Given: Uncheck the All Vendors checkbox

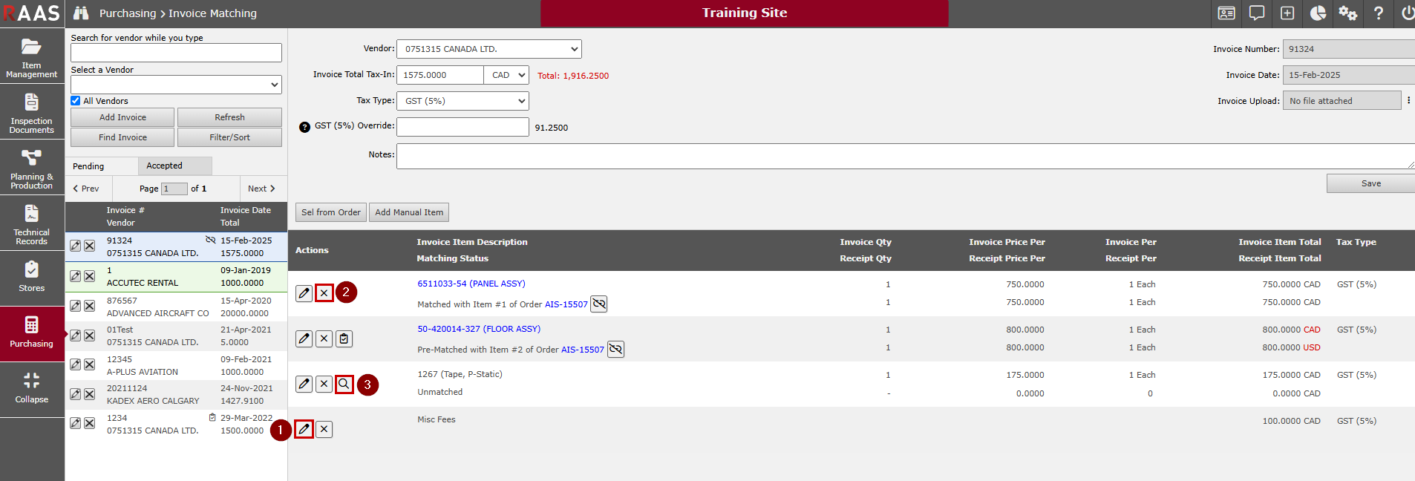Looking at the screenshot, I should [x=76, y=101].
